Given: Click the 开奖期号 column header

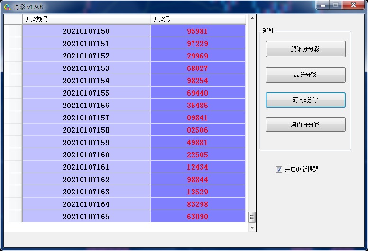Looking at the screenshot, I should tap(86, 19).
